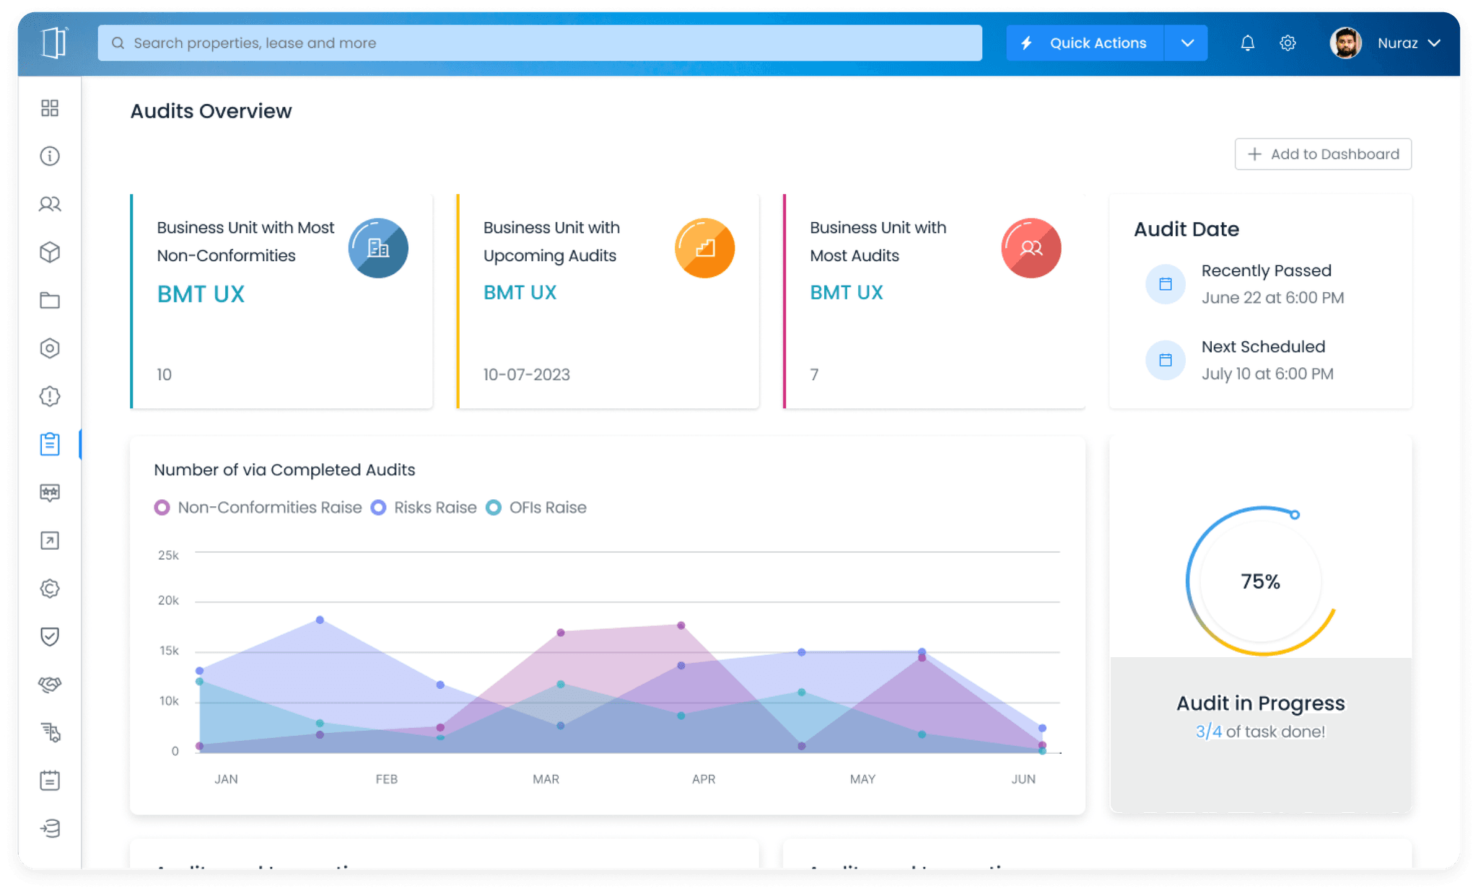Focus the search properties input field
The width and height of the screenshot is (1478, 893).
(540, 43)
